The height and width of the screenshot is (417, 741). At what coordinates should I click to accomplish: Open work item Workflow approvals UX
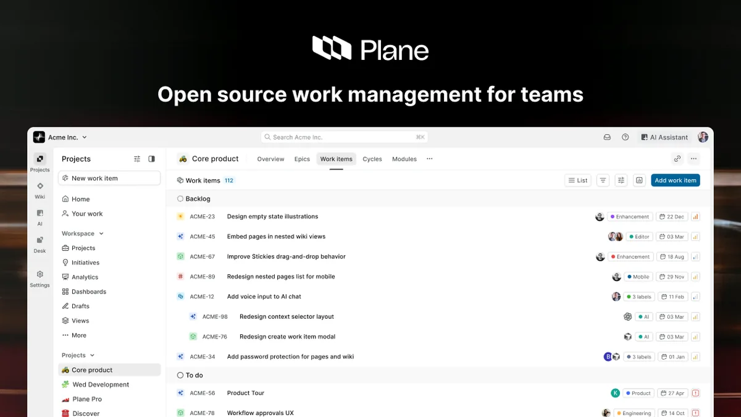click(260, 413)
